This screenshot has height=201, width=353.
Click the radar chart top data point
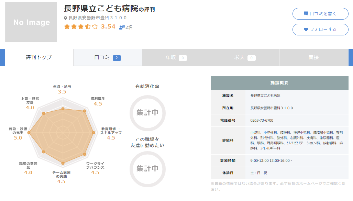pos(63,109)
